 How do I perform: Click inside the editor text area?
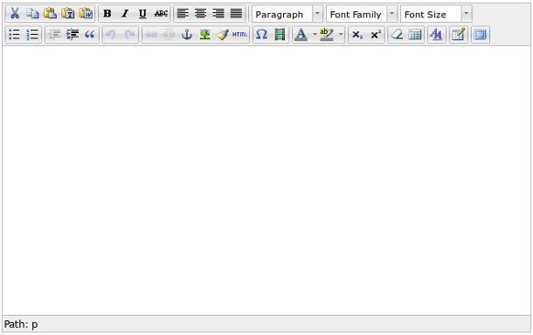[x=266, y=181]
